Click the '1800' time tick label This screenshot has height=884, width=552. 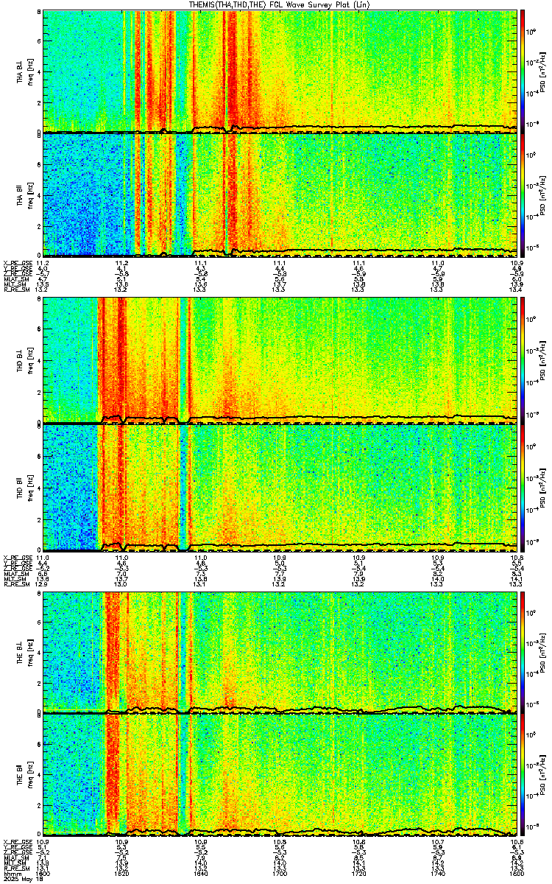517,874
